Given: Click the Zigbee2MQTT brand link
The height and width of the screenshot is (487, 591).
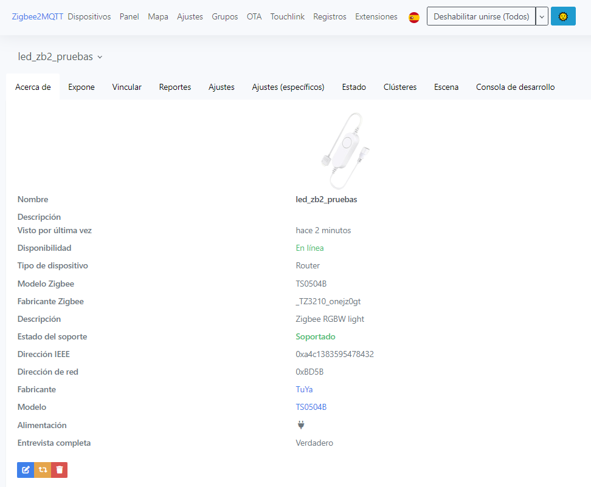Looking at the screenshot, I should coord(37,17).
